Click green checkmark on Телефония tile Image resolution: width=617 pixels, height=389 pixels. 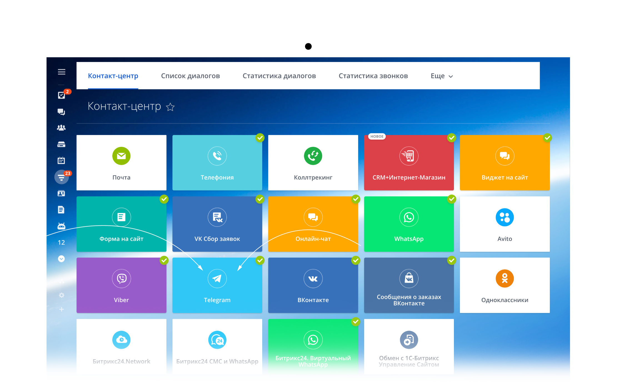[x=260, y=138]
